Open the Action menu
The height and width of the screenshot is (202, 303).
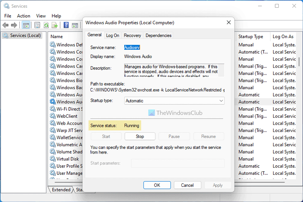pos(23,16)
